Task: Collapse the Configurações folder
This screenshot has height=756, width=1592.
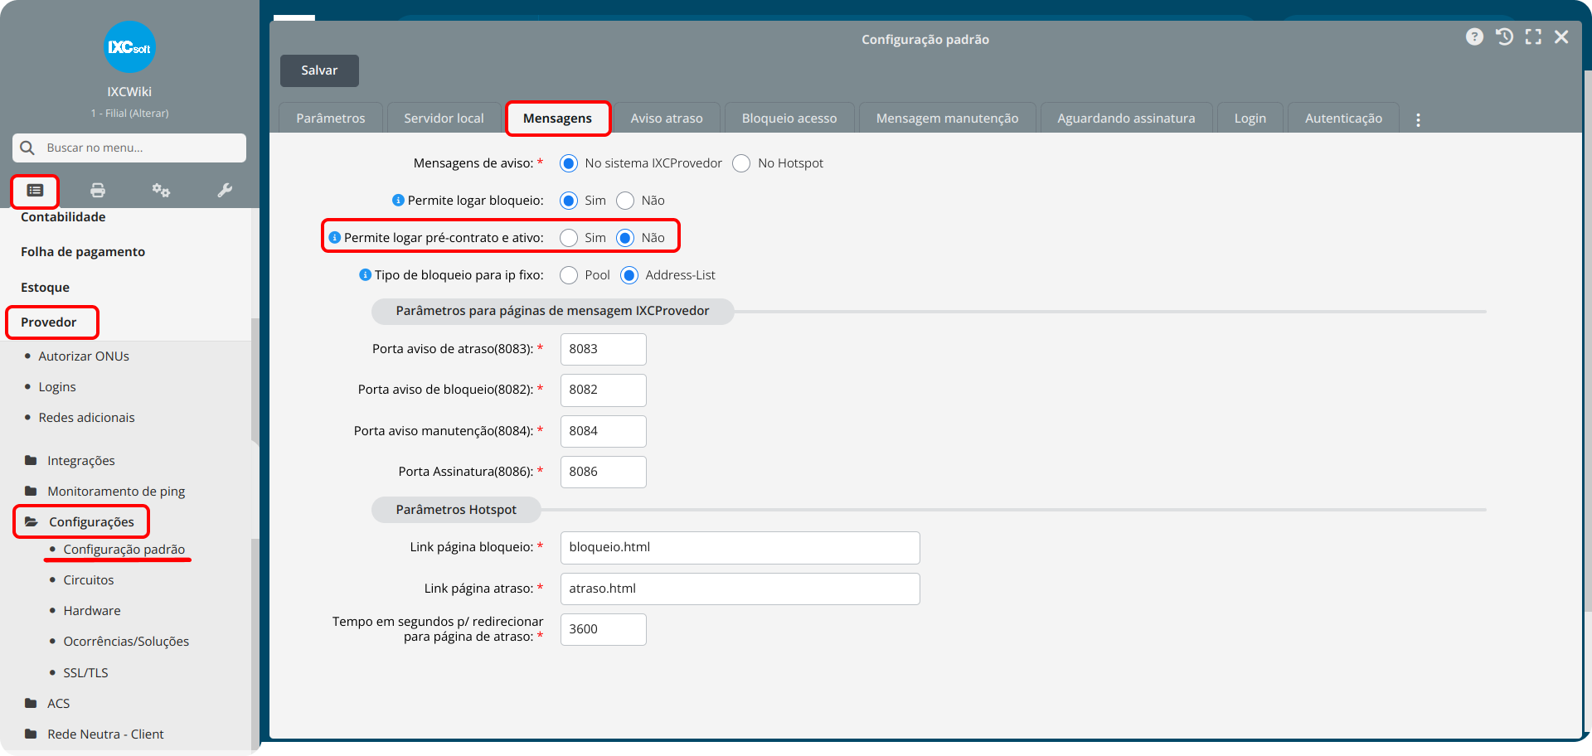Action: point(91,522)
